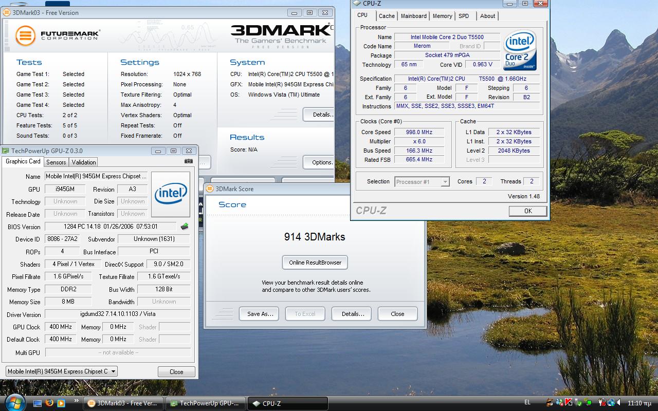Viewport: 658px width, 411px height.
Task: Launch media player quick launch icon
Action: click(x=61, y=403)
